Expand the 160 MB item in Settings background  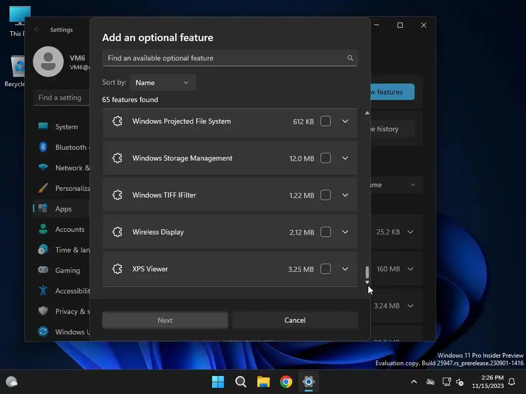tap(410, 269)
